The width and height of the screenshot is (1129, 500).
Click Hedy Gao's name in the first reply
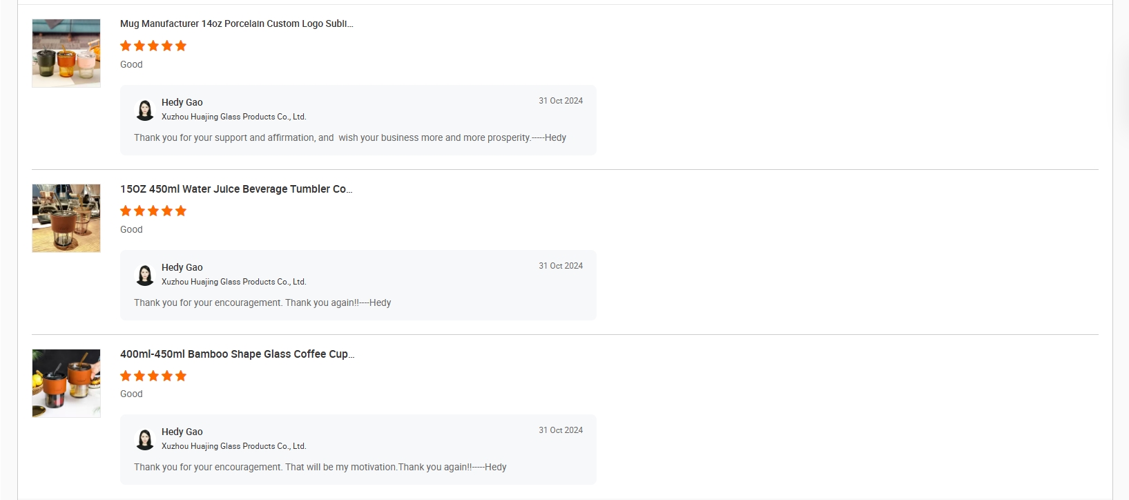click(x=182, y=102)
